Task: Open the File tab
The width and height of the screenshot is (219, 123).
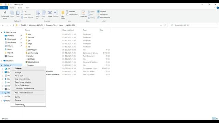Action: coord(4,8)
